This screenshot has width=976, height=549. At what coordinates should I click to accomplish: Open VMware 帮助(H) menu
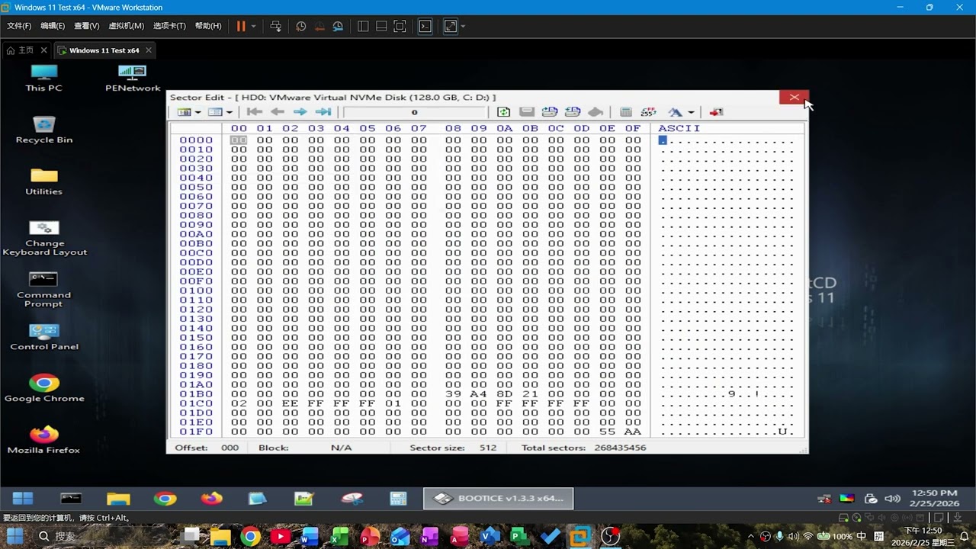pos(208,26)
